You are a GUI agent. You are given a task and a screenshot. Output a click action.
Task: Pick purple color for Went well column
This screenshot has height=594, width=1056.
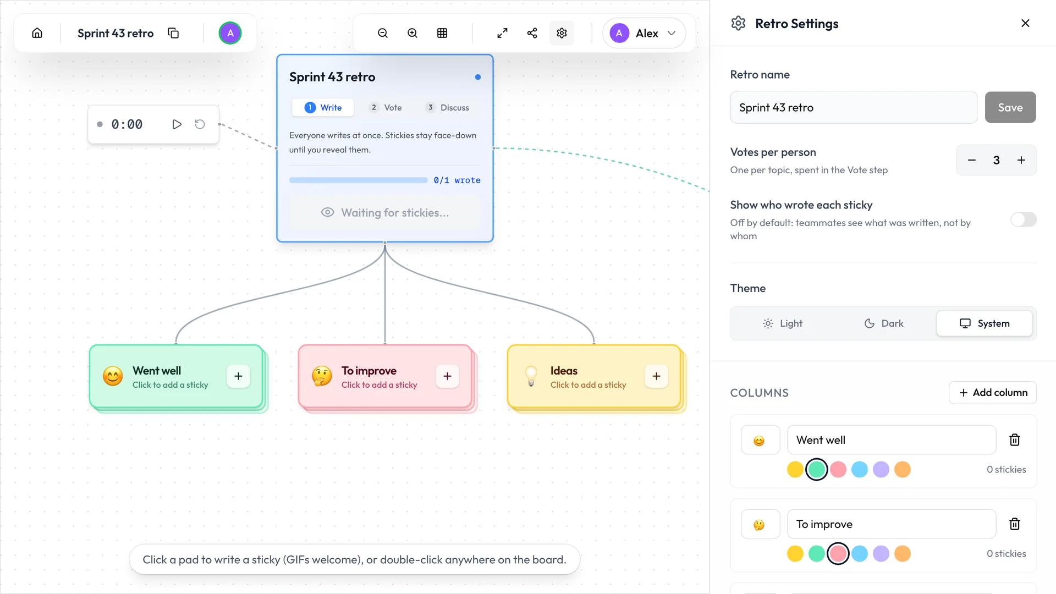coord(881,470)
